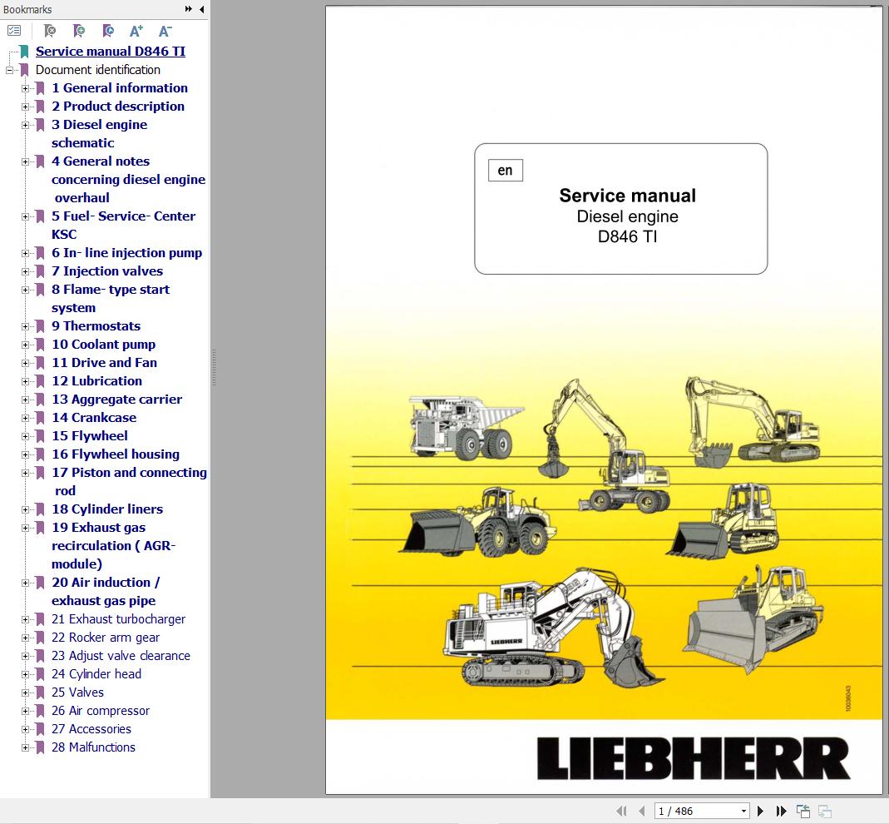889x824 pixels.
Task: Increase bookmark font size with A+
Action: point(136,31)
